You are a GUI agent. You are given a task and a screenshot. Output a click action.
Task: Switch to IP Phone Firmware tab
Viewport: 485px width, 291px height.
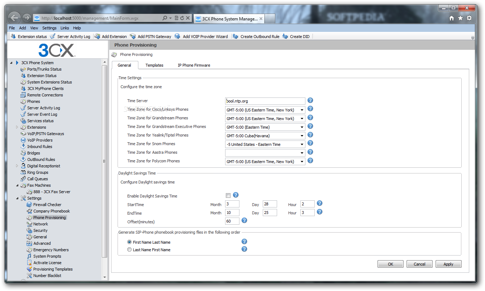[x=194, y=65]
